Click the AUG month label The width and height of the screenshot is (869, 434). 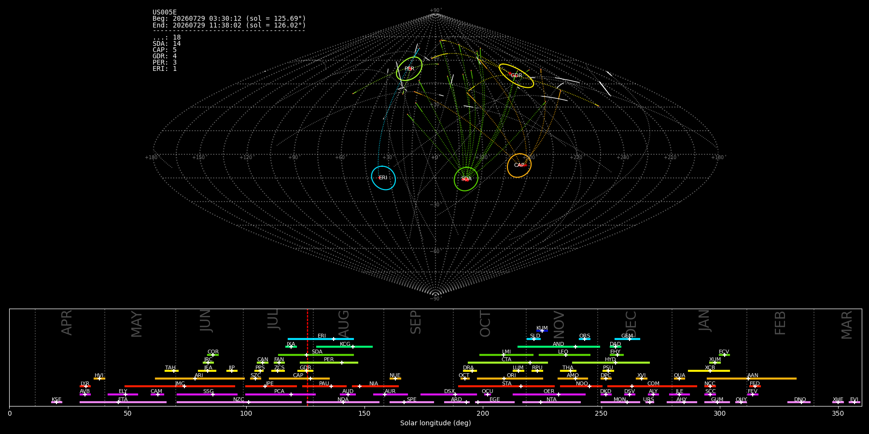(x=344, y=324)
